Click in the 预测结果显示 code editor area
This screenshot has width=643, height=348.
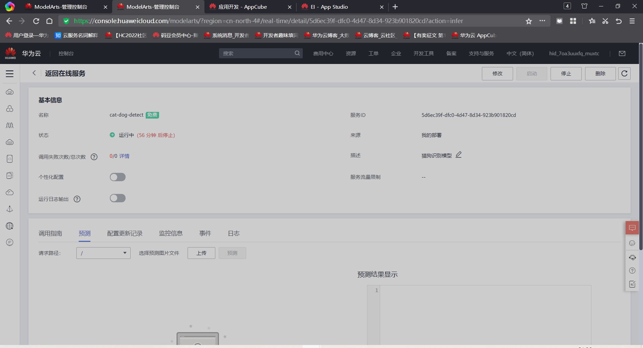485,315
